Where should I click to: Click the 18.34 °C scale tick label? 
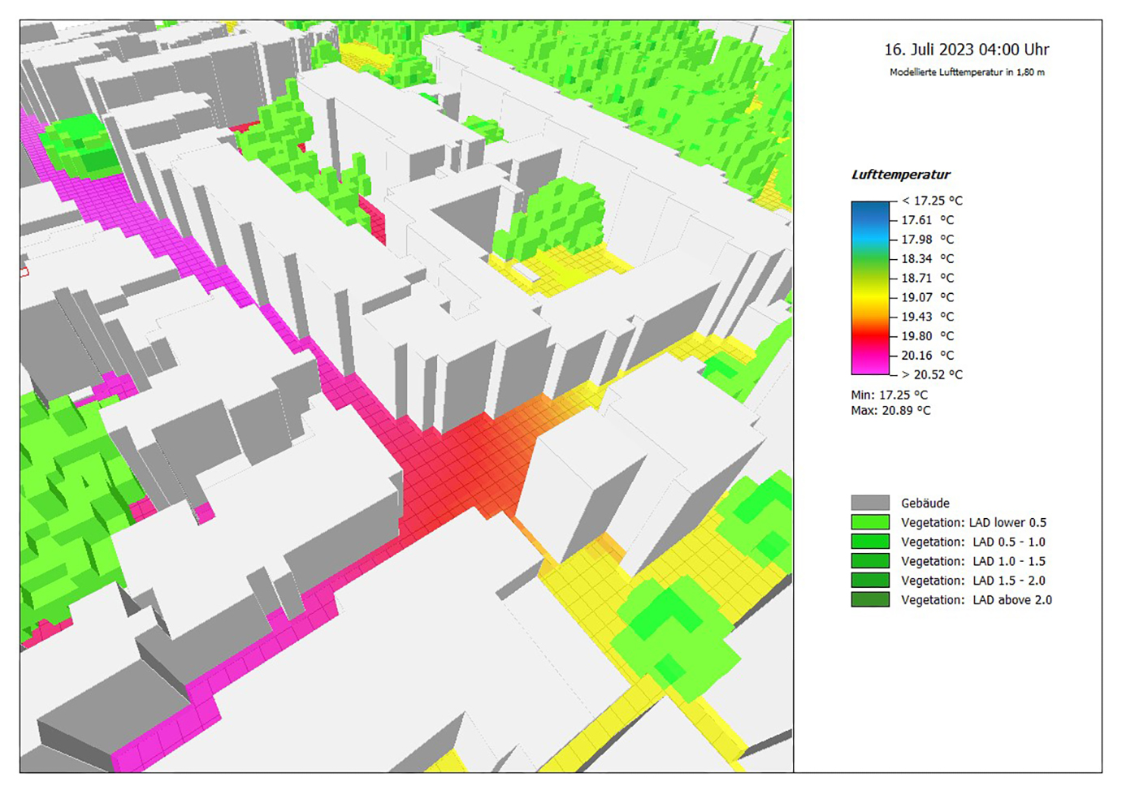tap(927, 258)
